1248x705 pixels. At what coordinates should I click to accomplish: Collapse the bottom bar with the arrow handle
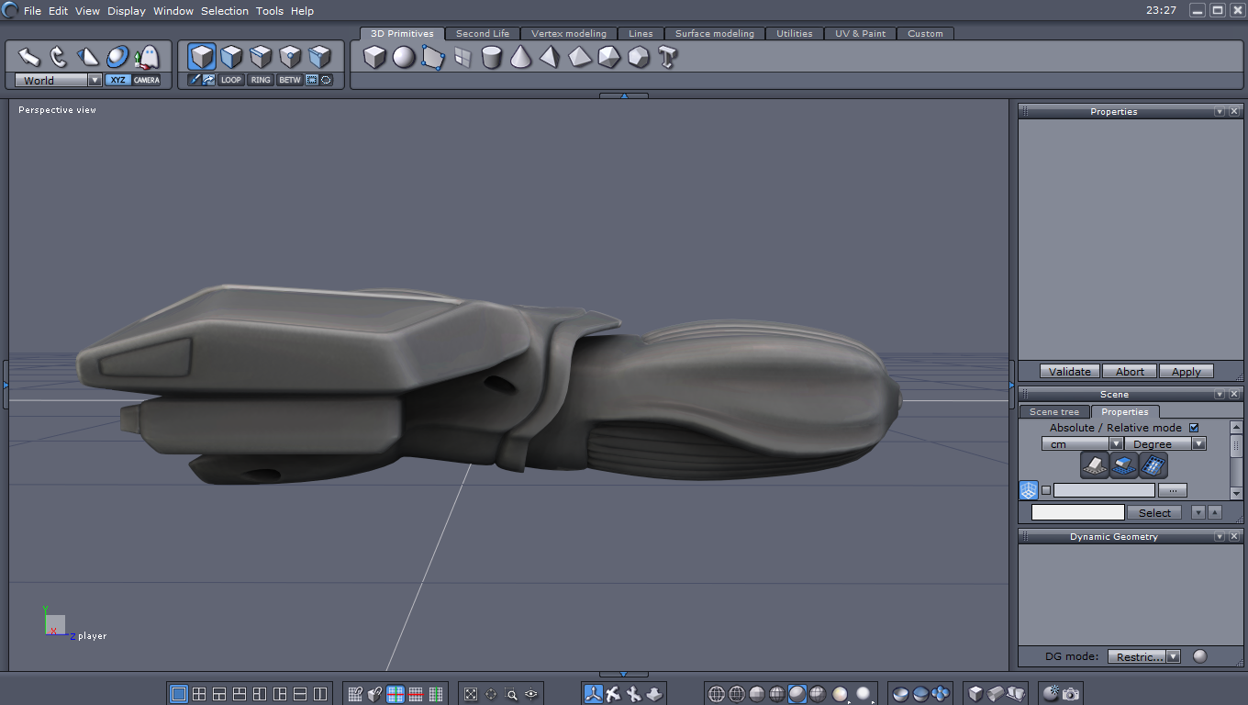pos(624,675)
